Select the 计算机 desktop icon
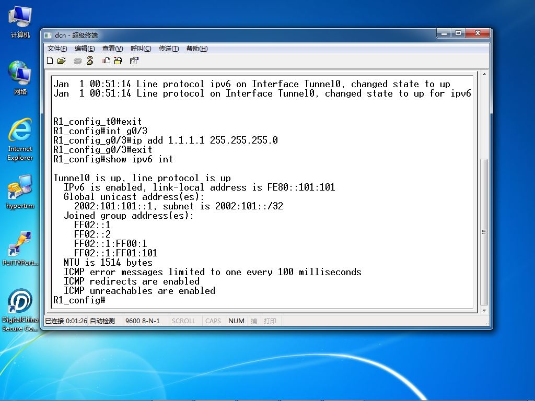Screen dimensions: 535x401 point(20,21)
